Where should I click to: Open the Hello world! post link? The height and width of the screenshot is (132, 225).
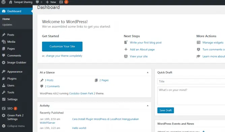click(79, 128)
